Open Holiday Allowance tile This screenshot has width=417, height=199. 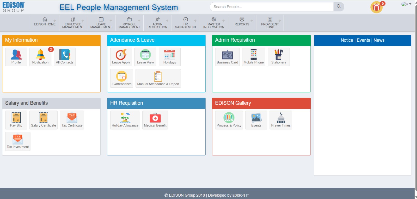(125, 120)
